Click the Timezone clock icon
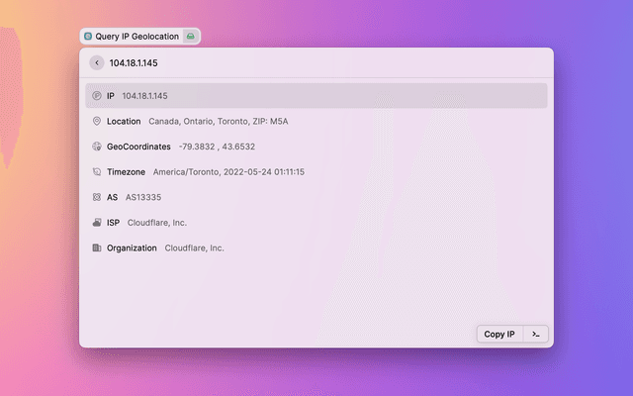 97,172
